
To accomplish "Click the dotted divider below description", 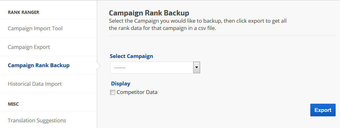I will tap(222, 36).
